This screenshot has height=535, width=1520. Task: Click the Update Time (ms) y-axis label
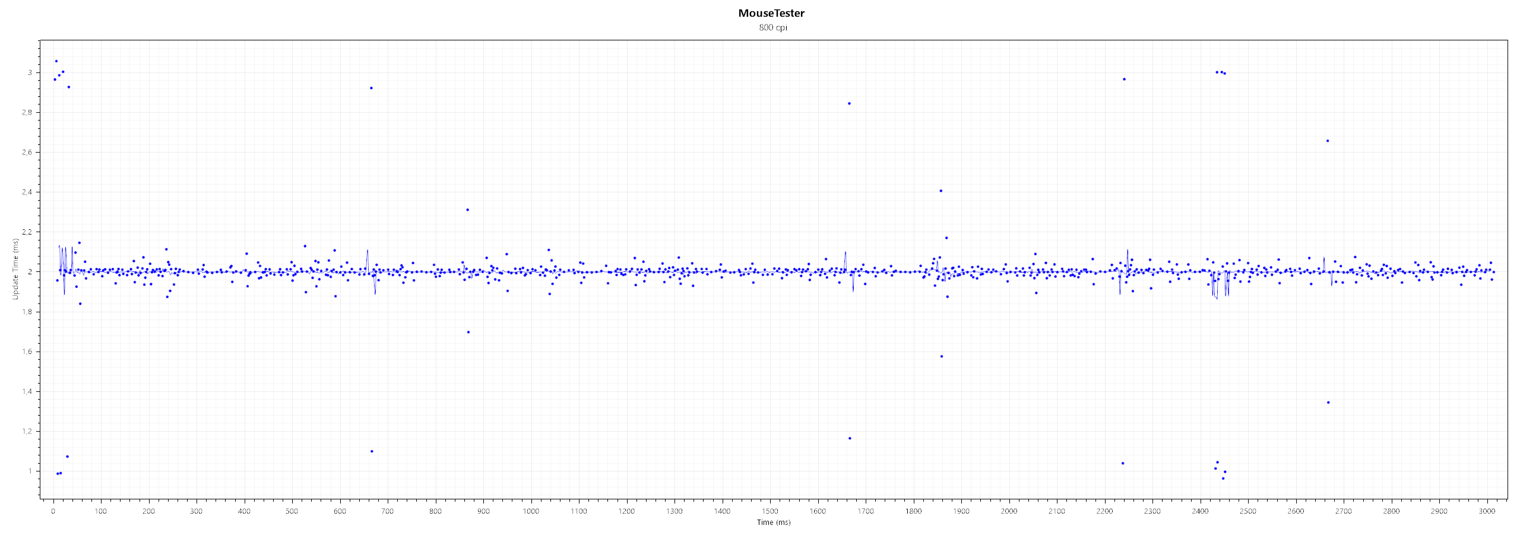tap(15, 269)
